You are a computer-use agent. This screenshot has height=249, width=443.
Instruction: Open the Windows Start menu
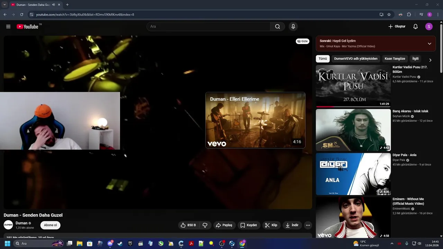pyautogui.click(x=7, y=243)
